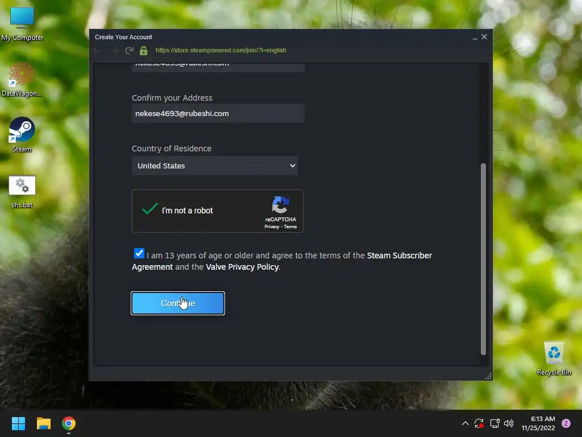Click the reCAPTCHA logo icon
The height and width of the screenshot is (437, 582).
click(x=280, y=205)
